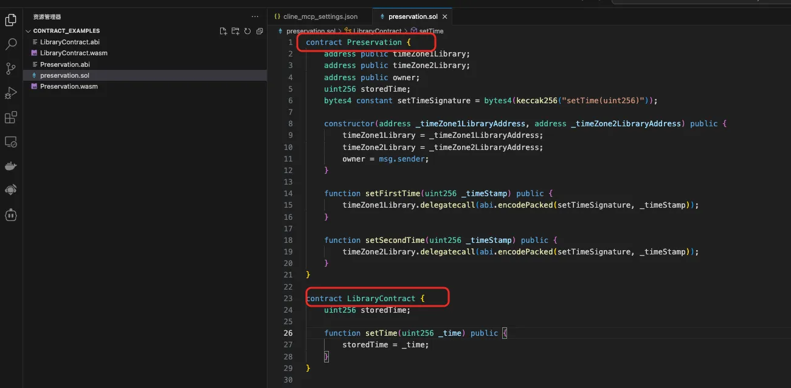Click 'encodePacked' on line 19
This screenshot has height=388, width=791.
tap(525, 252)
